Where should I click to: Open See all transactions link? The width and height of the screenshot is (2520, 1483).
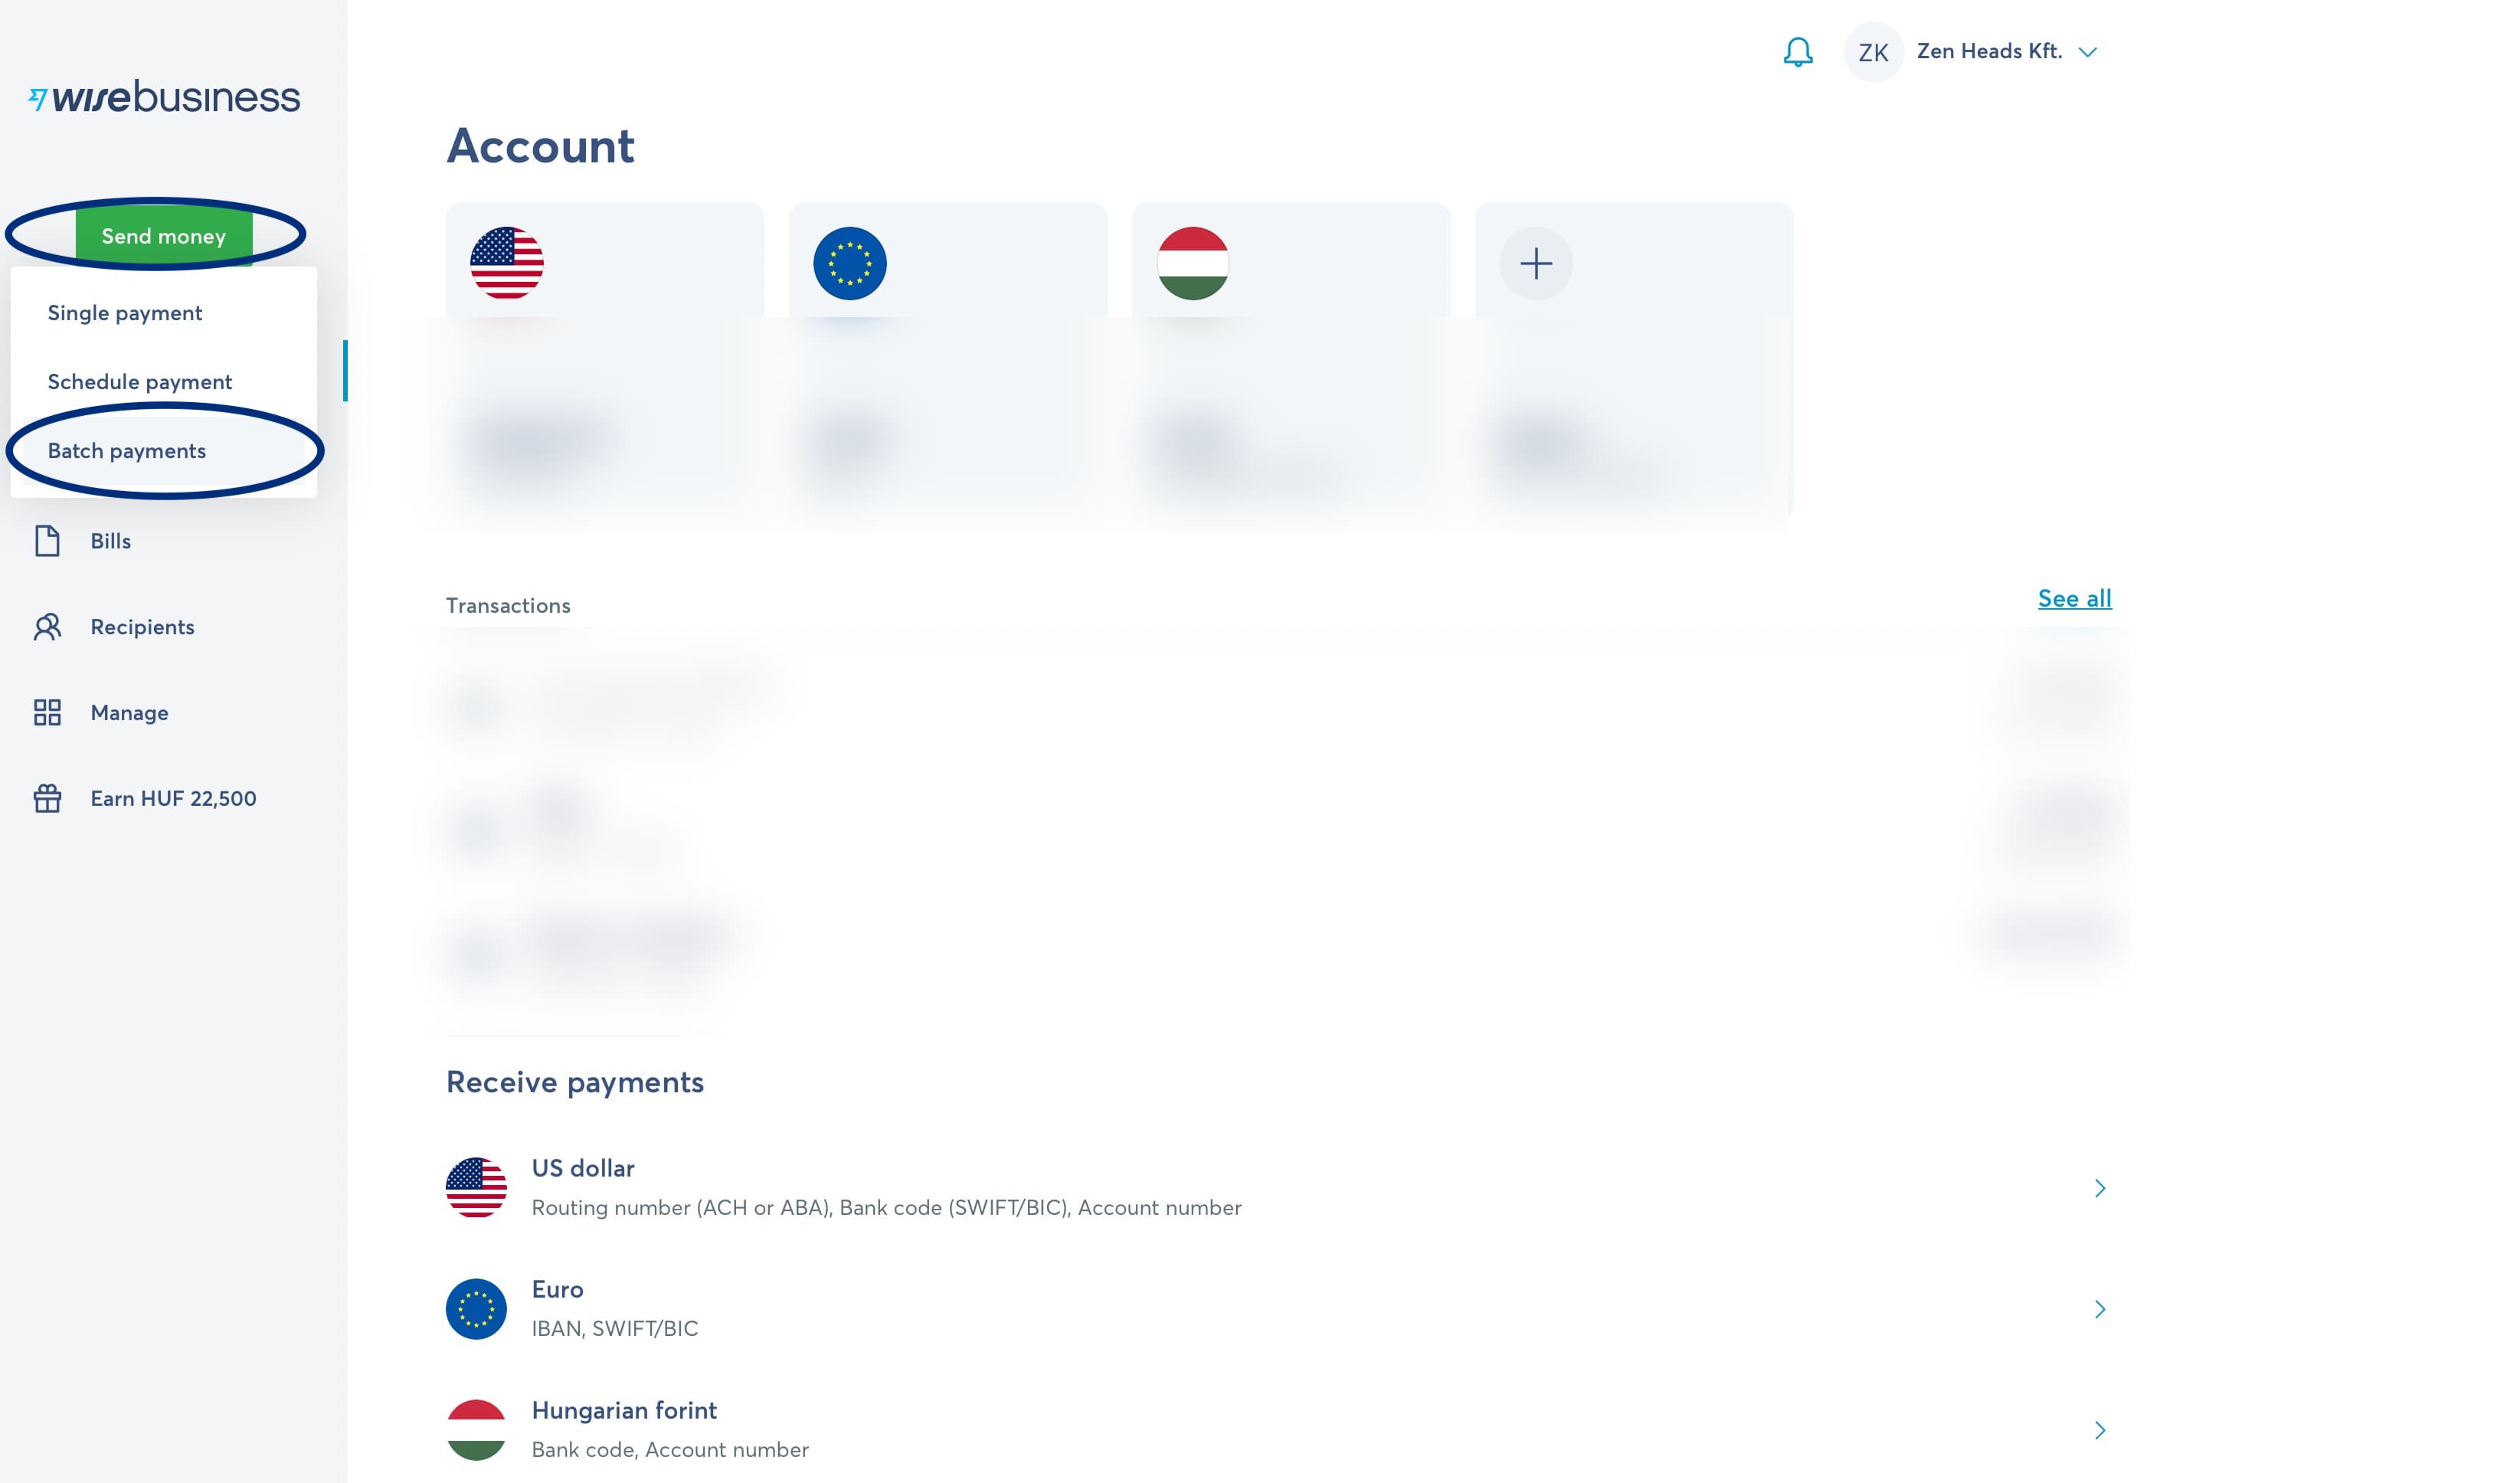(x=2074, y=598)
